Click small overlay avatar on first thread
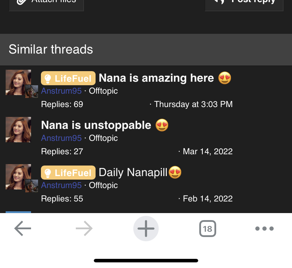Viewport: 292px width, 268px height. pos(32,92)
